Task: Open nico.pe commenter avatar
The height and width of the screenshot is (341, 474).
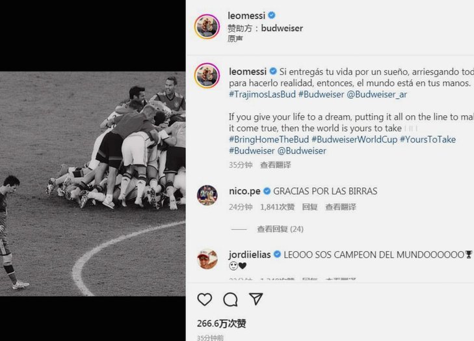Action: 207,195
